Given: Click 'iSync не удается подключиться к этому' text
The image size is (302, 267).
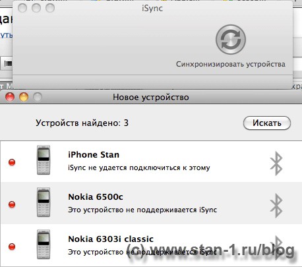Looking at the screenshot, I should point(139,168).
